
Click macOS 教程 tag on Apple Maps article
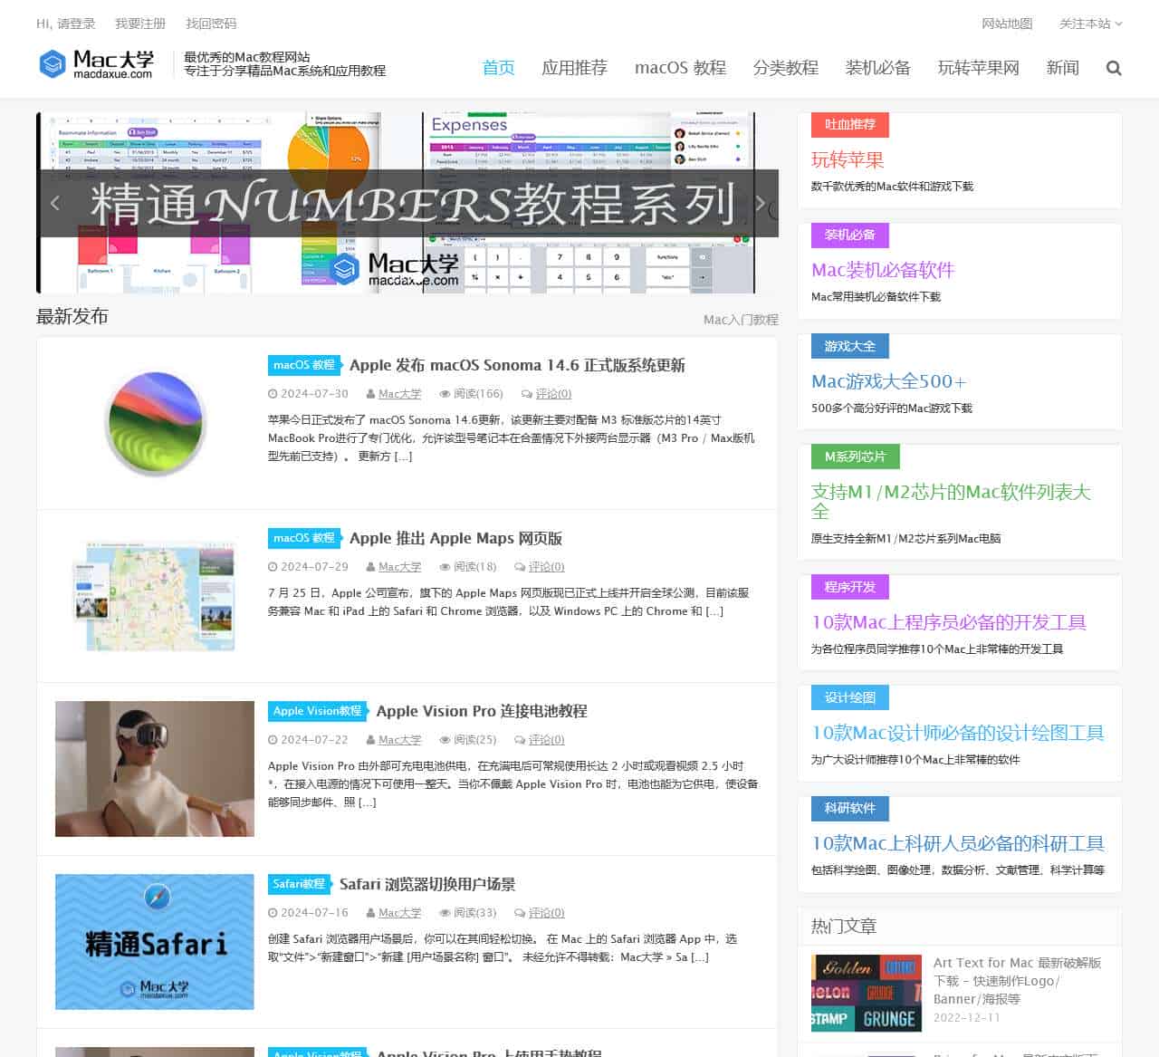click(303, 538)
